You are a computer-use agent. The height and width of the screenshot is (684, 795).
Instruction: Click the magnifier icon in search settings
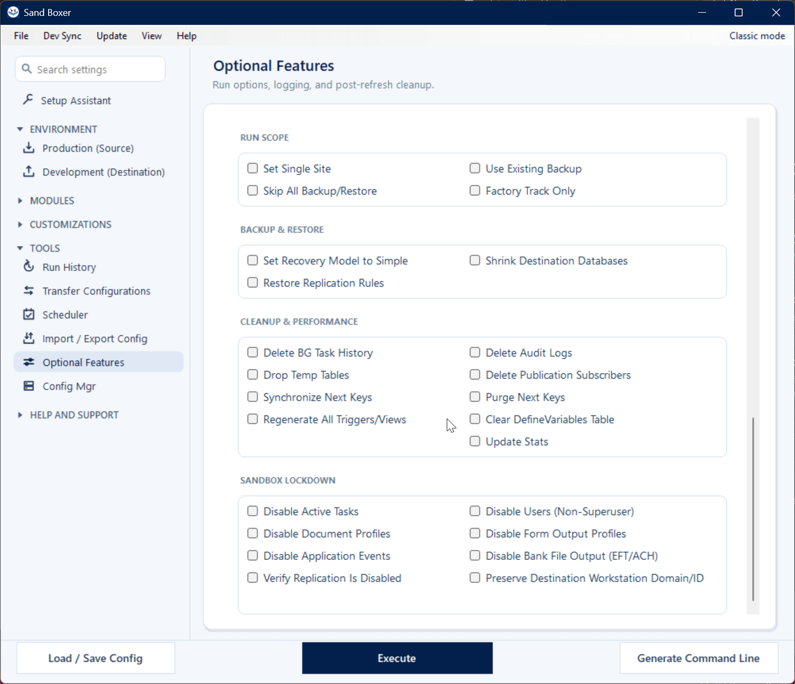[x=26, y=69]
